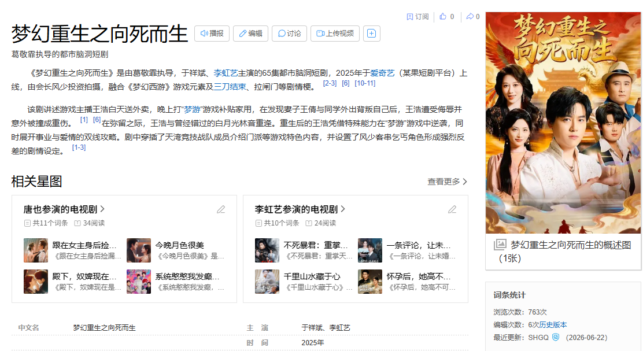Open the 爱奇艺 platform link
This screenshot has height=351, width=643.
(382, 73)
